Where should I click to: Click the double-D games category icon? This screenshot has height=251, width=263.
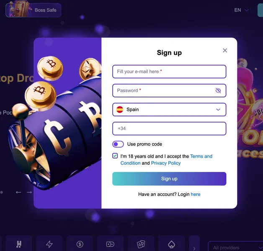point(111,244)
